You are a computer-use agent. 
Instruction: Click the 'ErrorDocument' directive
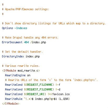12,42
